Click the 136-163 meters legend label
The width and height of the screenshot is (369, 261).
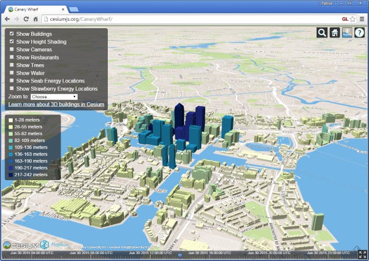click(x=31, y=154)
